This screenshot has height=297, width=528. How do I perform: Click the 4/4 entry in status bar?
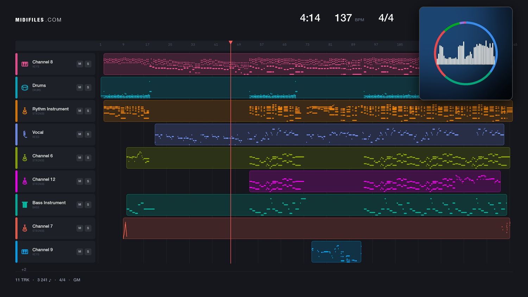(62, 280)
